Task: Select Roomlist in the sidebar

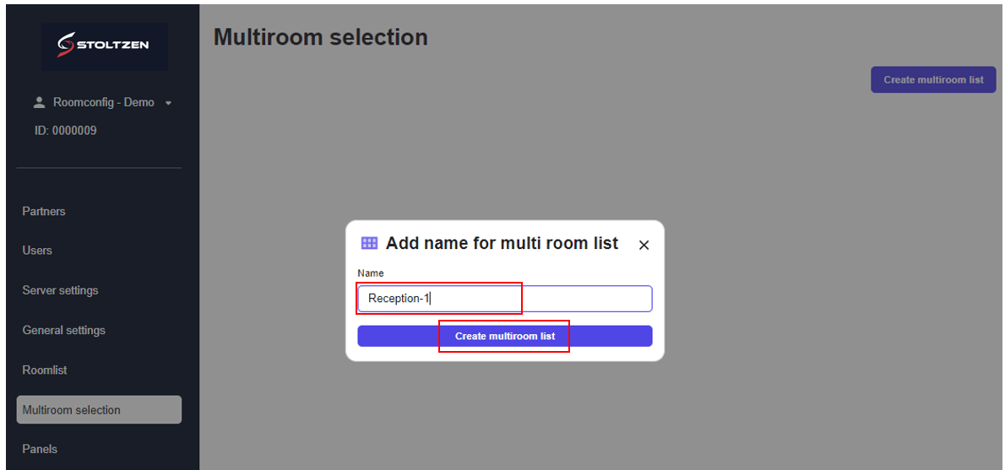Action: pos(45,370)
